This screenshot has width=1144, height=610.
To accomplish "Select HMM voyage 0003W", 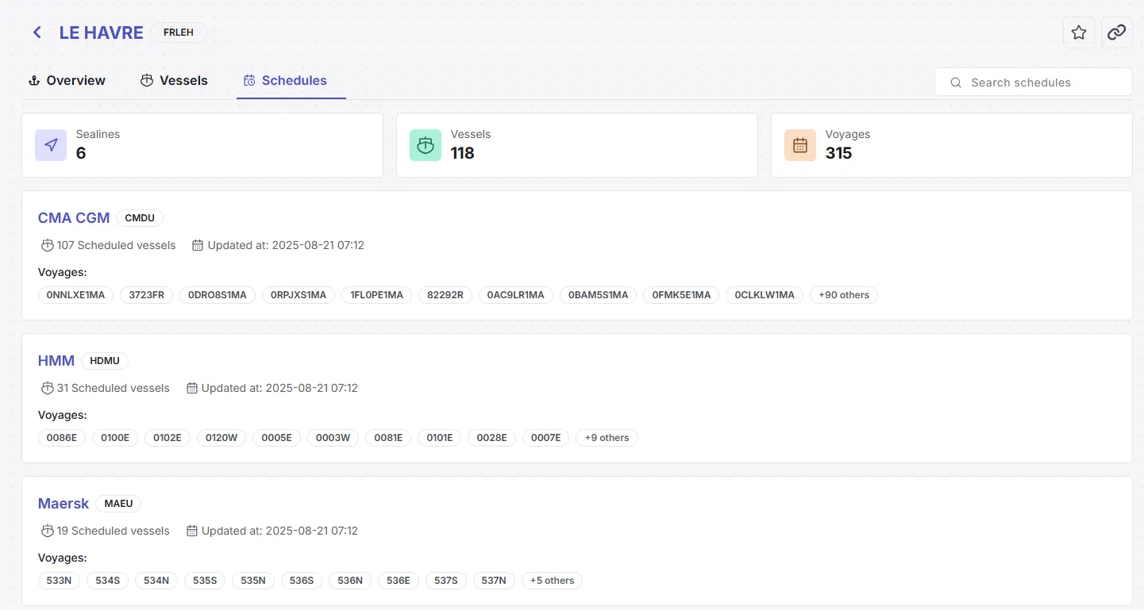I will coord(333,438).
